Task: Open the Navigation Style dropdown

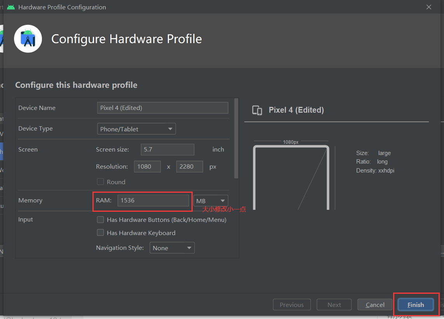Action: (x=172, y=248)
